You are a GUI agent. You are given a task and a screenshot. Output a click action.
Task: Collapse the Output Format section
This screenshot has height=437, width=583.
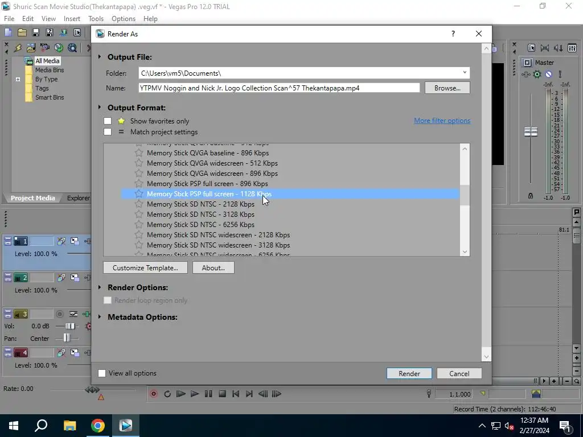100,108
